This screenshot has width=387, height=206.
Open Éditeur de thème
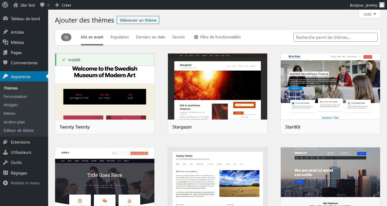19,131
